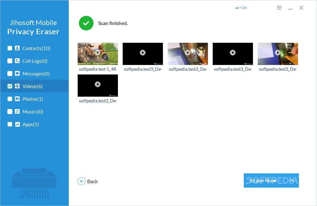Click the file name softpedia test 1_48
317x206 pixels.
tap(97, 69)
